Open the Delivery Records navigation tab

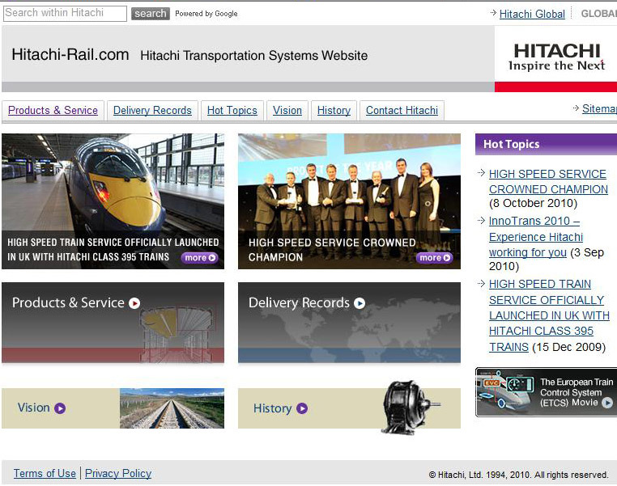tap(152, 111)
